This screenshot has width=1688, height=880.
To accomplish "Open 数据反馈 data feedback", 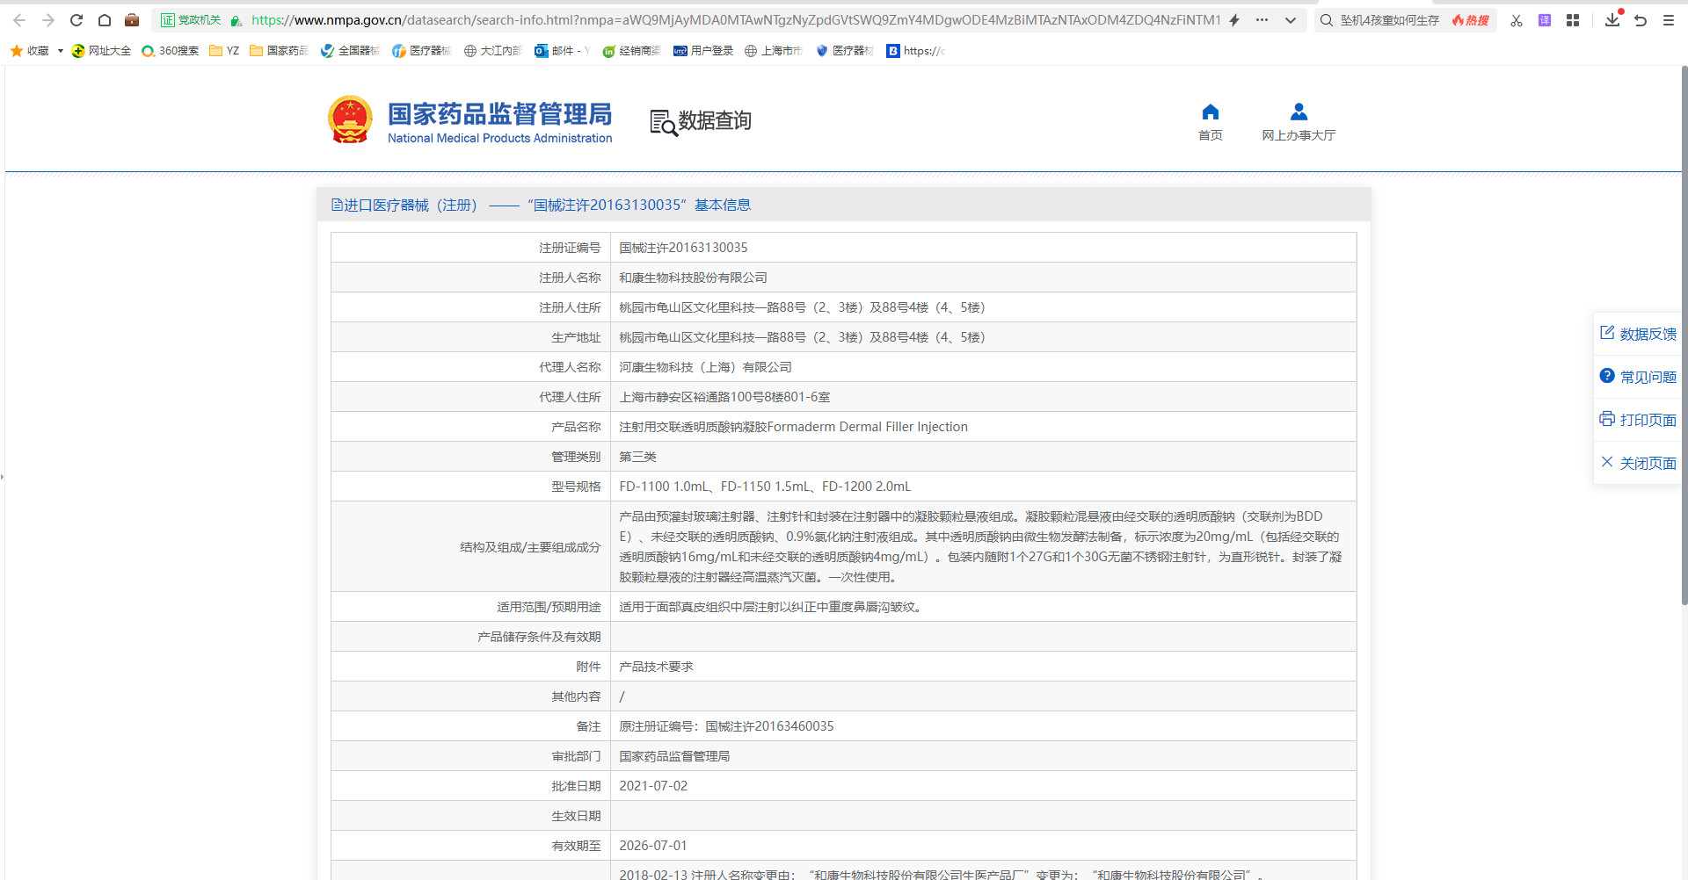I will (1638, 334).
